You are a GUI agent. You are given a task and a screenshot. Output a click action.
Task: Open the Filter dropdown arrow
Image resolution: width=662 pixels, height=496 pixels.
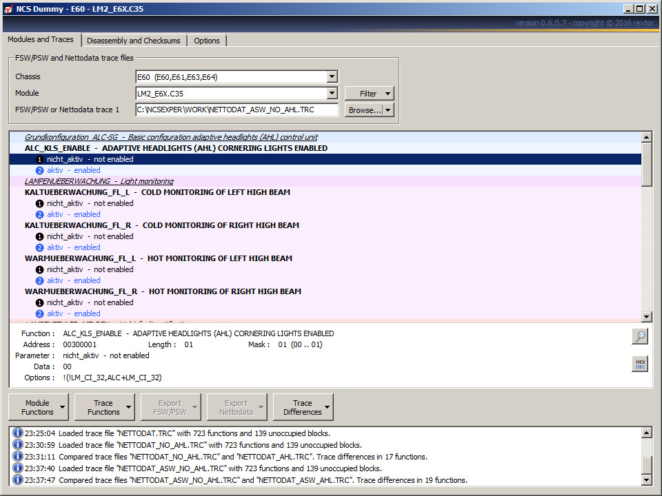[x=388, y=94]
